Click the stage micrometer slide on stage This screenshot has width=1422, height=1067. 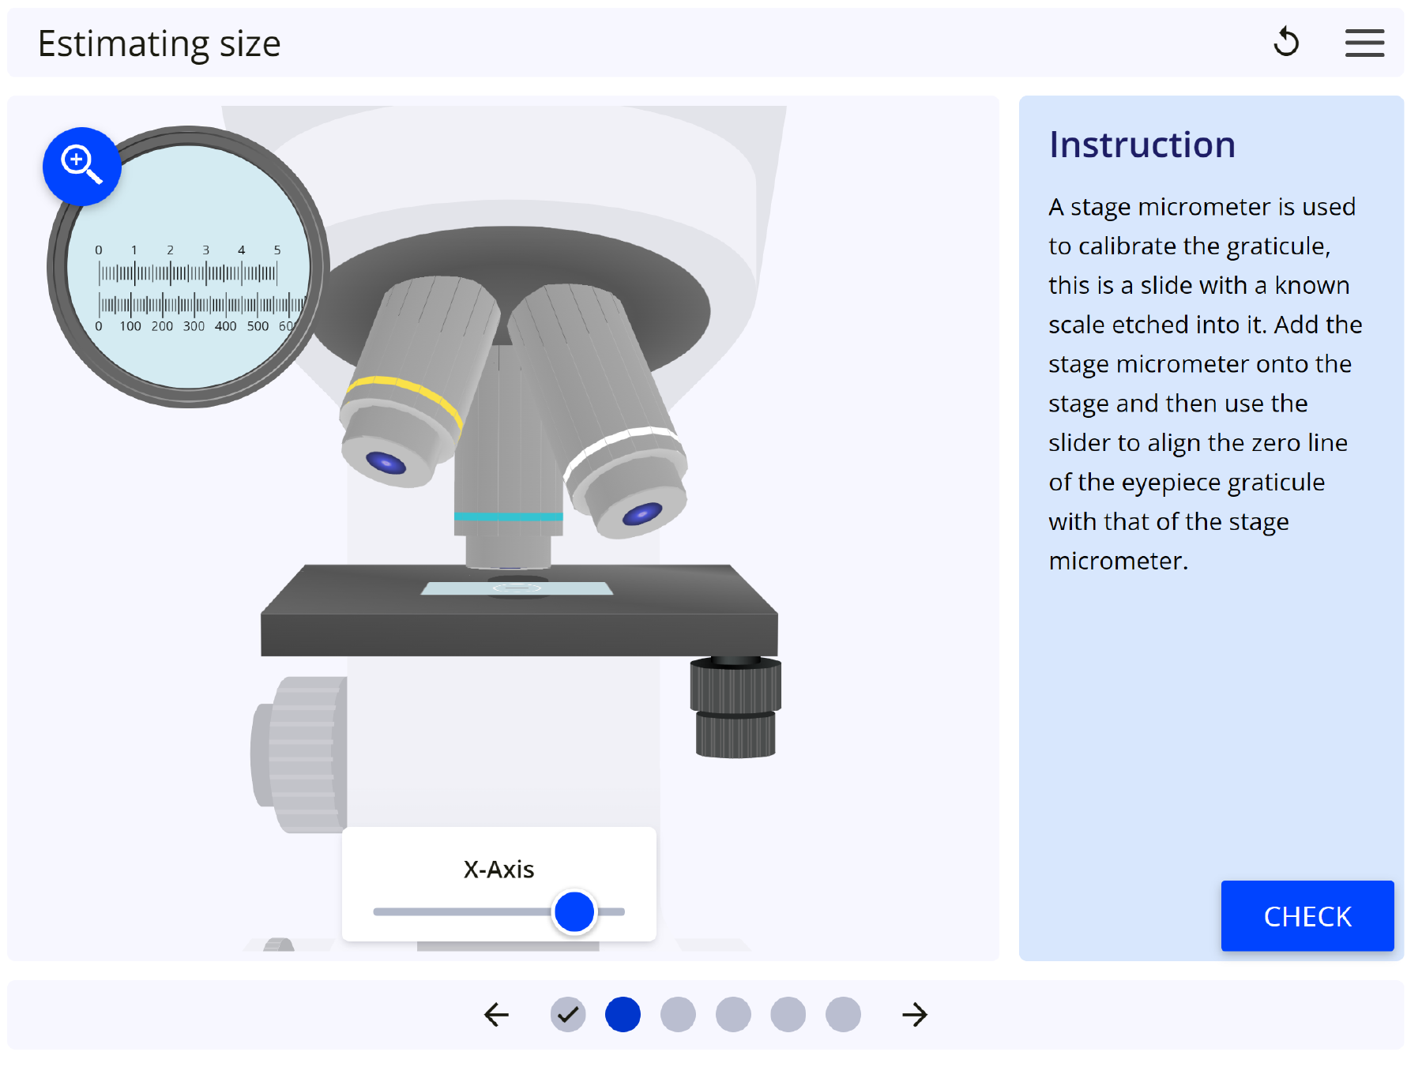(517, 588)
